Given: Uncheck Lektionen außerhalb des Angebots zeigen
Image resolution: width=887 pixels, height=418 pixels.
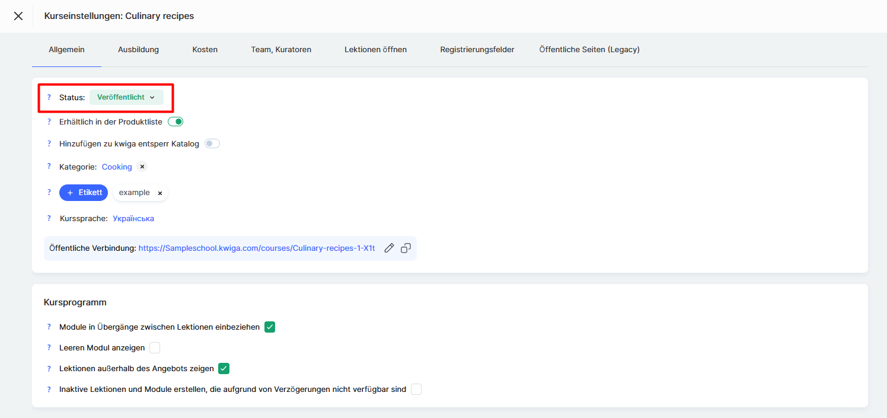Looking at the screenshot, I should tap(224, 368).
